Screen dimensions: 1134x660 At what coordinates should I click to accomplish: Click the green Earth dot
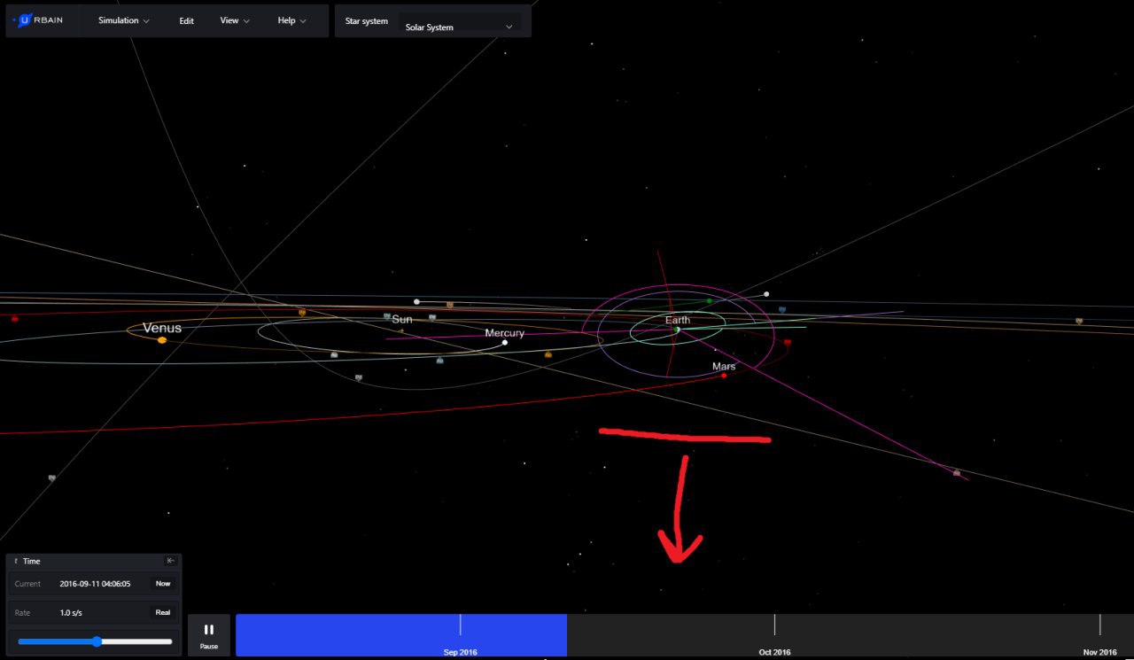[677, 330]
